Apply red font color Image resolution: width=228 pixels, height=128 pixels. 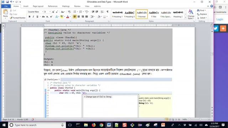click(x=67, y=17)
